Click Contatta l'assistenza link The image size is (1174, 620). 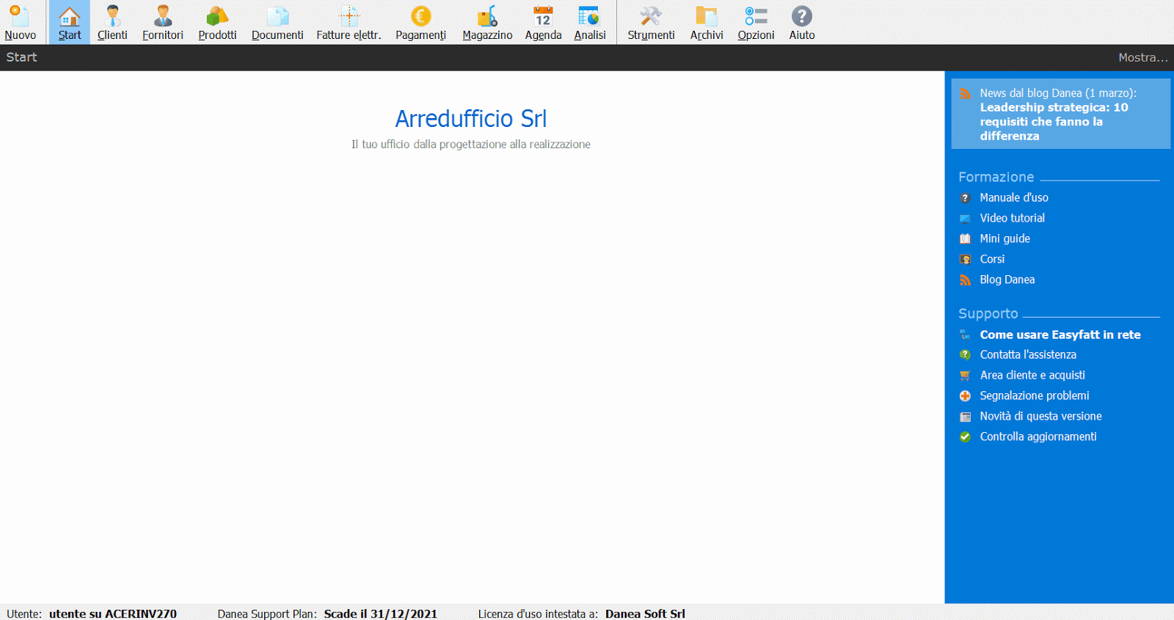pos(1028,355)
